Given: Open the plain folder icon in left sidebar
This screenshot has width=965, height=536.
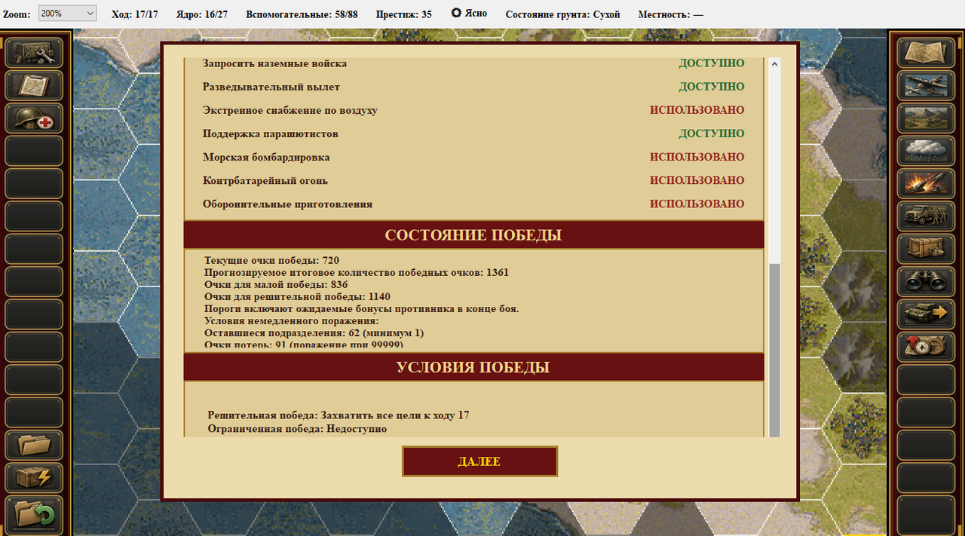Looking at the screenshot, I should (34, 445).
